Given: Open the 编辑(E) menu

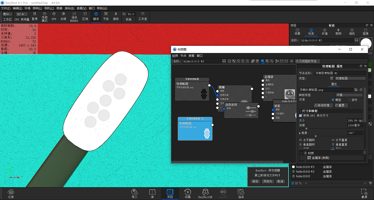Looking at the screenshot, I should 18,8.
